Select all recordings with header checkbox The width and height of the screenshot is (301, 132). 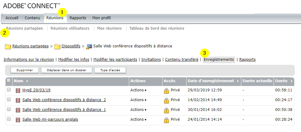[9, 81]
